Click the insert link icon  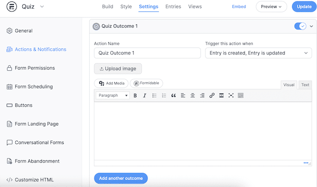(211, 95)
